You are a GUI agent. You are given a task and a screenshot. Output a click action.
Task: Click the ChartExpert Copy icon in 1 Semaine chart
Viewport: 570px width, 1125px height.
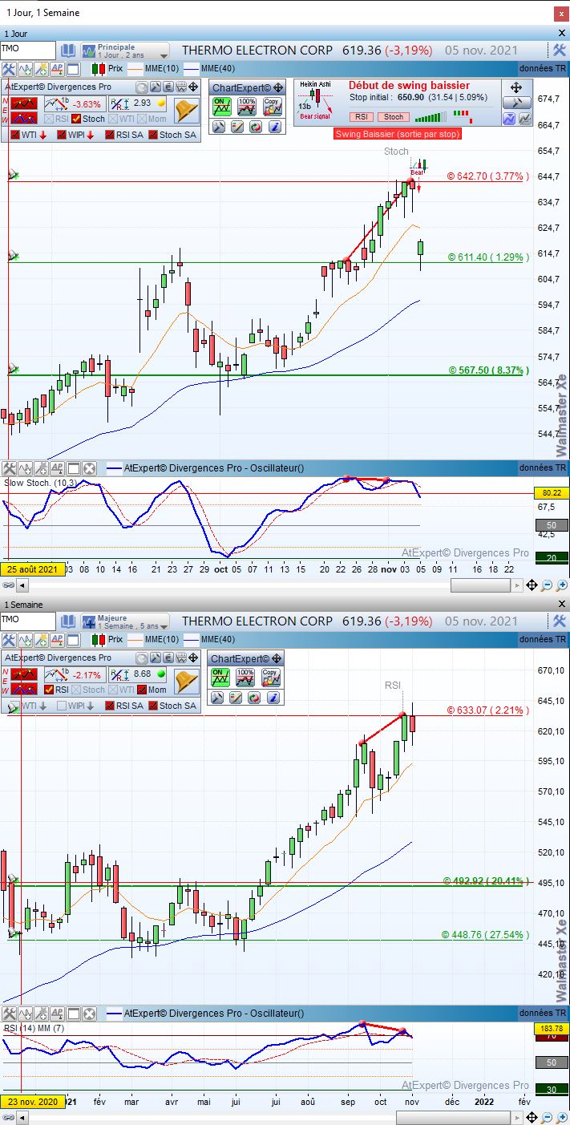click(x=272, y=678)
